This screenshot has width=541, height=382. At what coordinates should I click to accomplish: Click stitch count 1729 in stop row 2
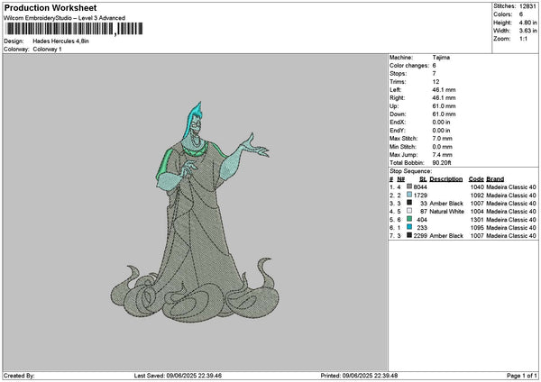420,196
